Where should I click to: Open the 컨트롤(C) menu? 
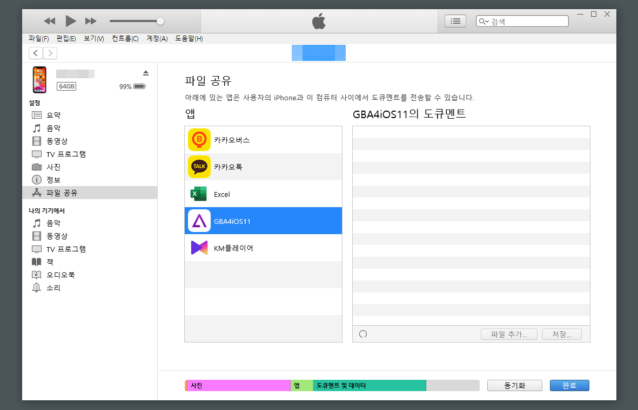[125, 39]
